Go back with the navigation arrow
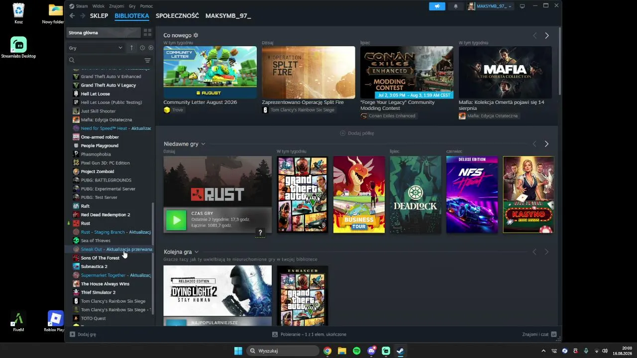 pyautogui.click(x=72, y=16)
